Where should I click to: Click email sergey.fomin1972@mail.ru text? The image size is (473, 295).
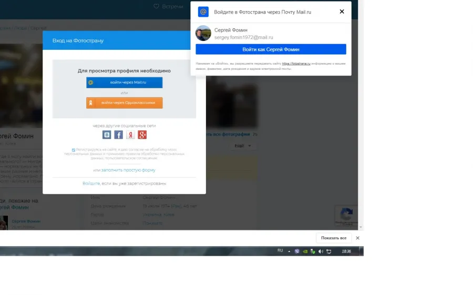pyautogui.click(x=244, y=37)
